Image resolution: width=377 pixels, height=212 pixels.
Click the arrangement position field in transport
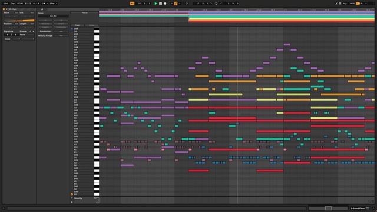[x=144, y=4]
